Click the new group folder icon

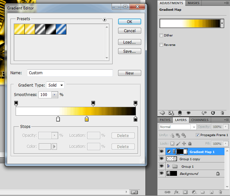coord(202,192)
